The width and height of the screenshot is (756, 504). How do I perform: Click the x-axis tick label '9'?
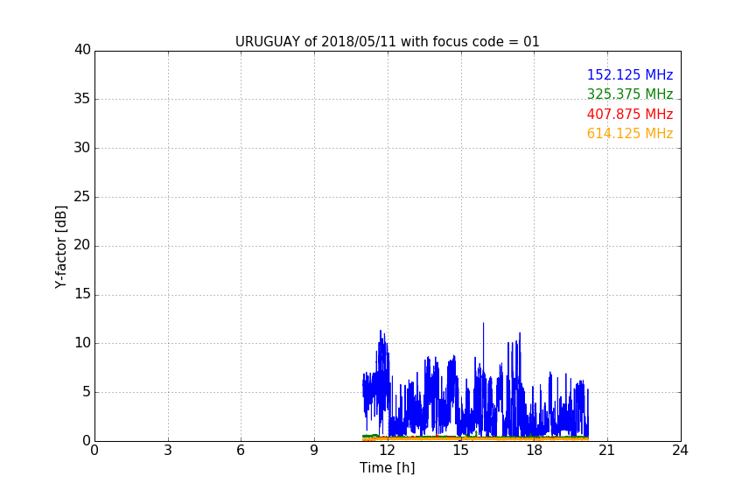click(314, 451)
